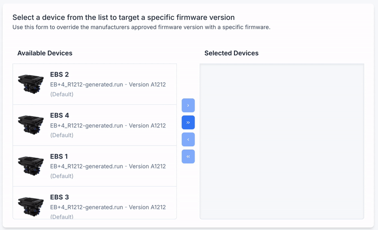Click the EBS 4 device thumbnail image
The height and width of the screenshot is (230, 378).
(x=31, y=125)
